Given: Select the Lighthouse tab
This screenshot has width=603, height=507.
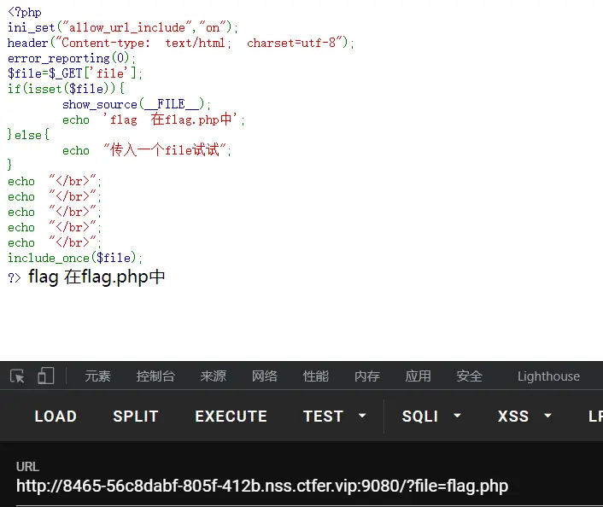Looking at the screenshot, I should (x=548, y=376).
